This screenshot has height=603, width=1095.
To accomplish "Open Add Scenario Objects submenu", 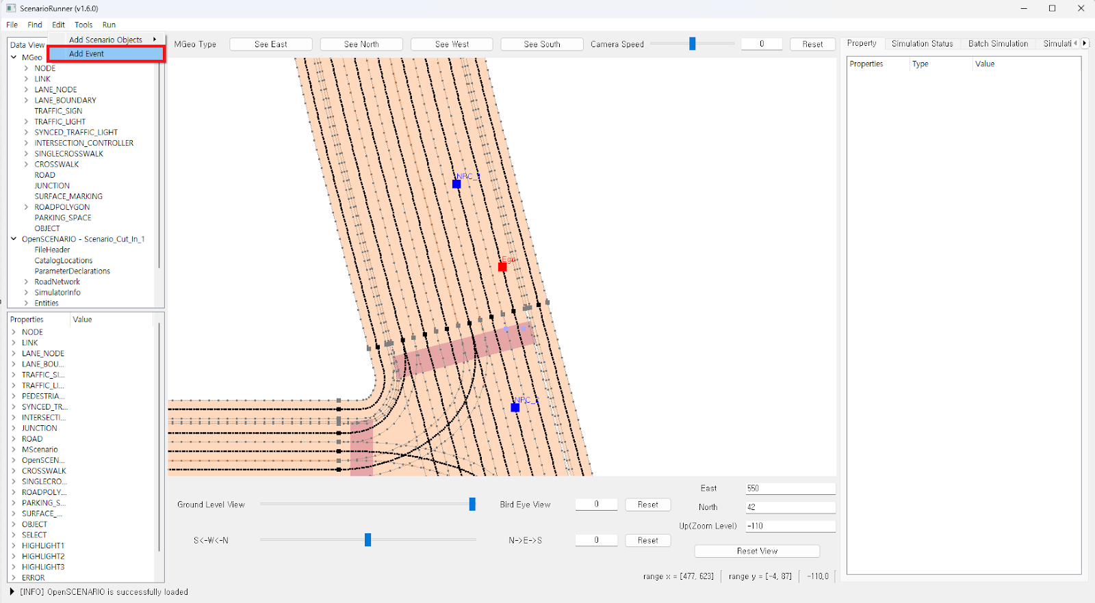I will pyautogui.click(x=106, y=40).
